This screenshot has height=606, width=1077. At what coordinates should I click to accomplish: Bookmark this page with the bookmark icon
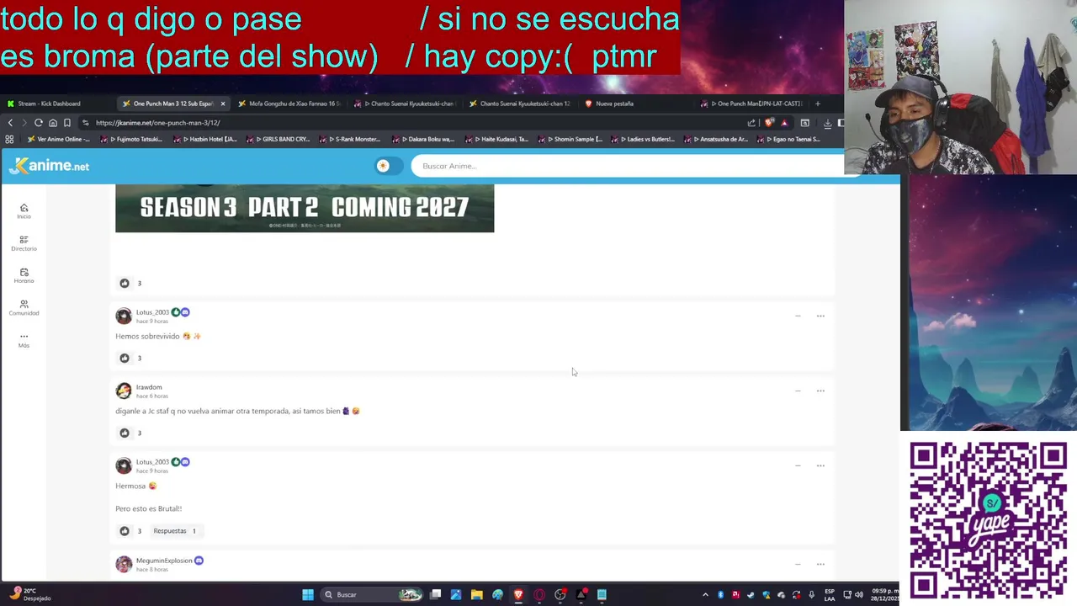pos(66,123)
